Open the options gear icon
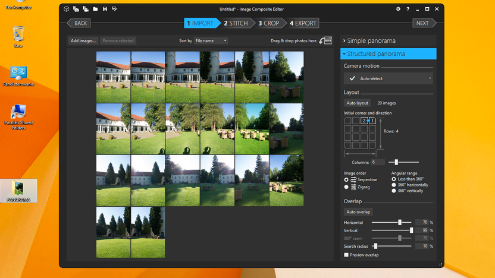The width and height of the screenshot is (495, 278). (398, 9)
